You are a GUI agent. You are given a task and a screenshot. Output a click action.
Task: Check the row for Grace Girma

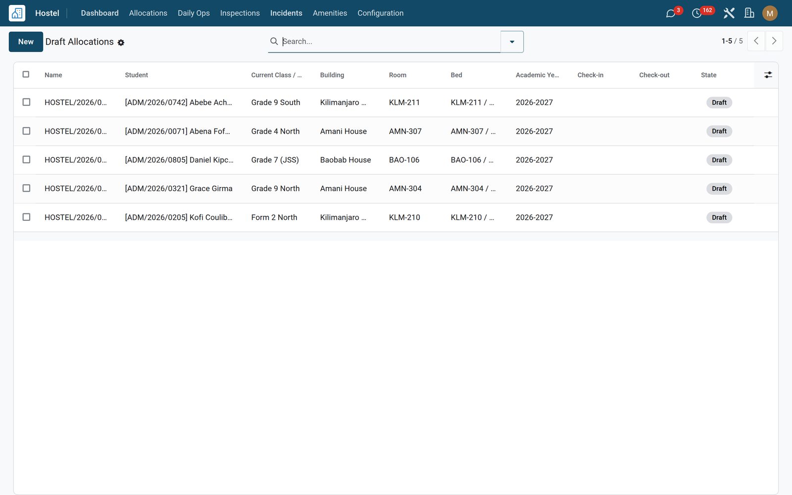pos(26,188)
